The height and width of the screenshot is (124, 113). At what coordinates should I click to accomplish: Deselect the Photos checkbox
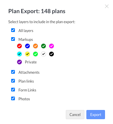(x=13, y=99)
